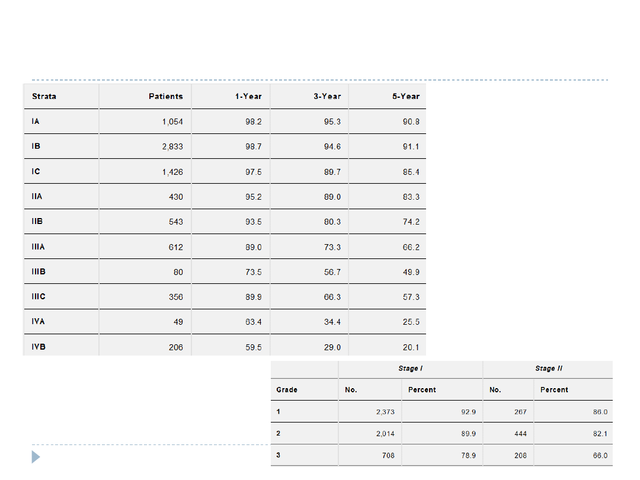Click the 5-Year column header
The width and height of the screenshot is (640, 480).
pyautogui.click(x=405, y=96)
